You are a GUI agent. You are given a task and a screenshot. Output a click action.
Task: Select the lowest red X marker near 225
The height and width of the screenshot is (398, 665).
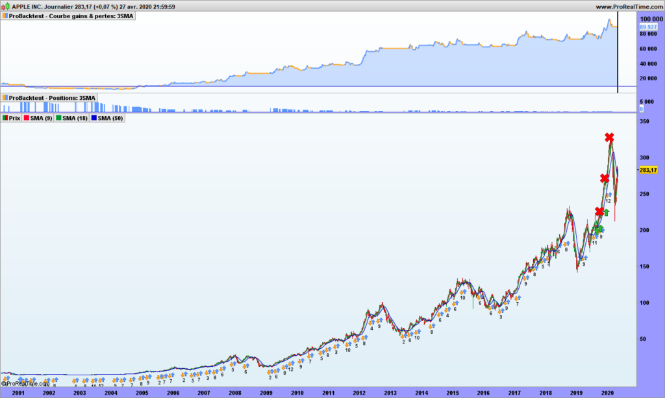click(x=599, y=211)
